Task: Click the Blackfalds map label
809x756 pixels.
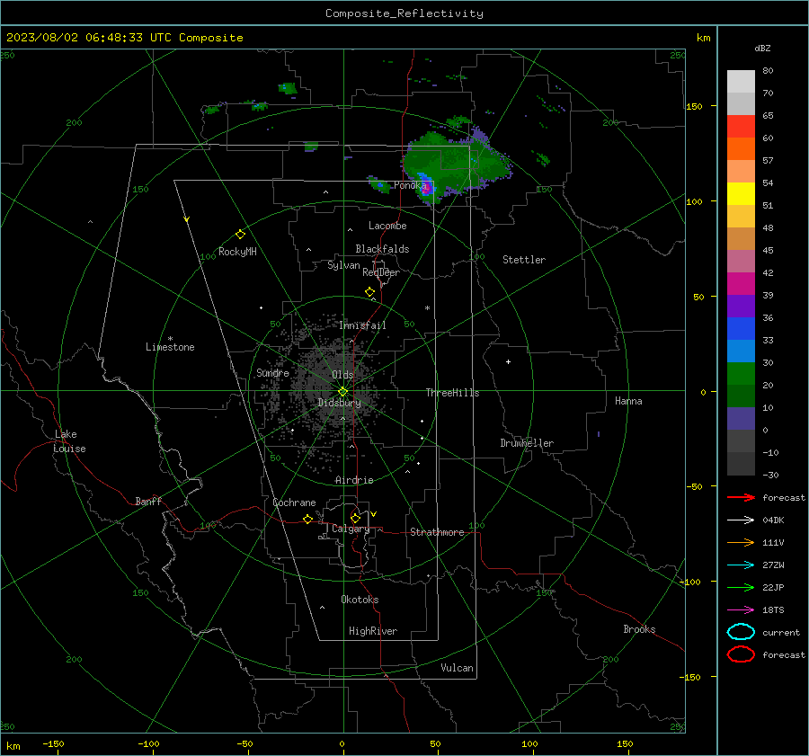Action: tap(382, 249)
